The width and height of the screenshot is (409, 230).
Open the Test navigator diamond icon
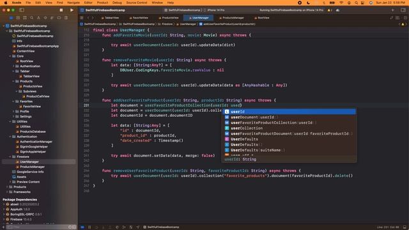tap(45, 18)
